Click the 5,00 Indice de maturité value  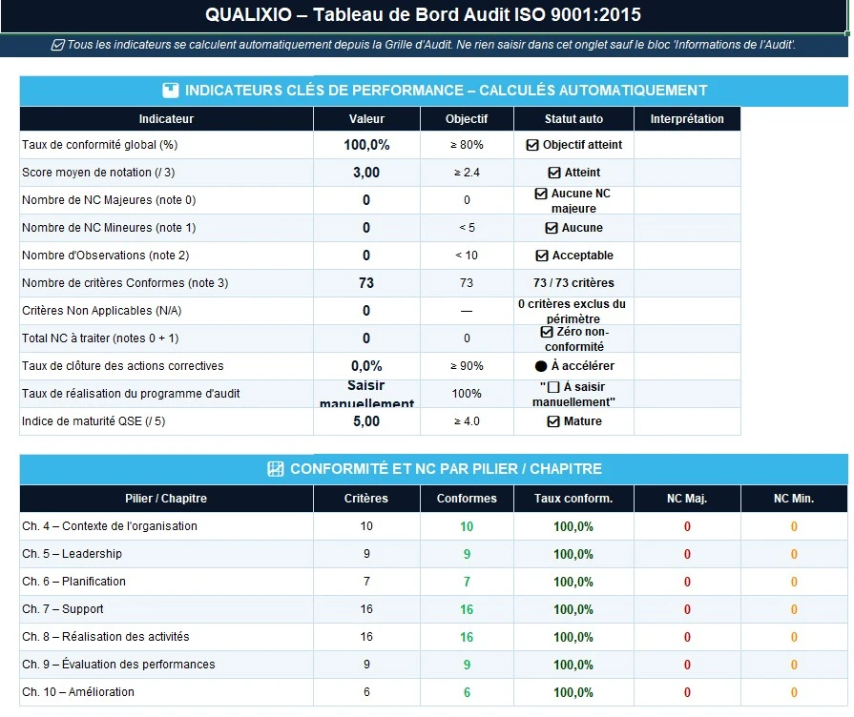(366, 421)
